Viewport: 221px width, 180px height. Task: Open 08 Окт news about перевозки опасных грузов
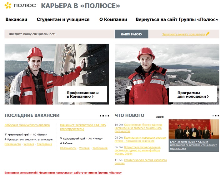point(141,139)
